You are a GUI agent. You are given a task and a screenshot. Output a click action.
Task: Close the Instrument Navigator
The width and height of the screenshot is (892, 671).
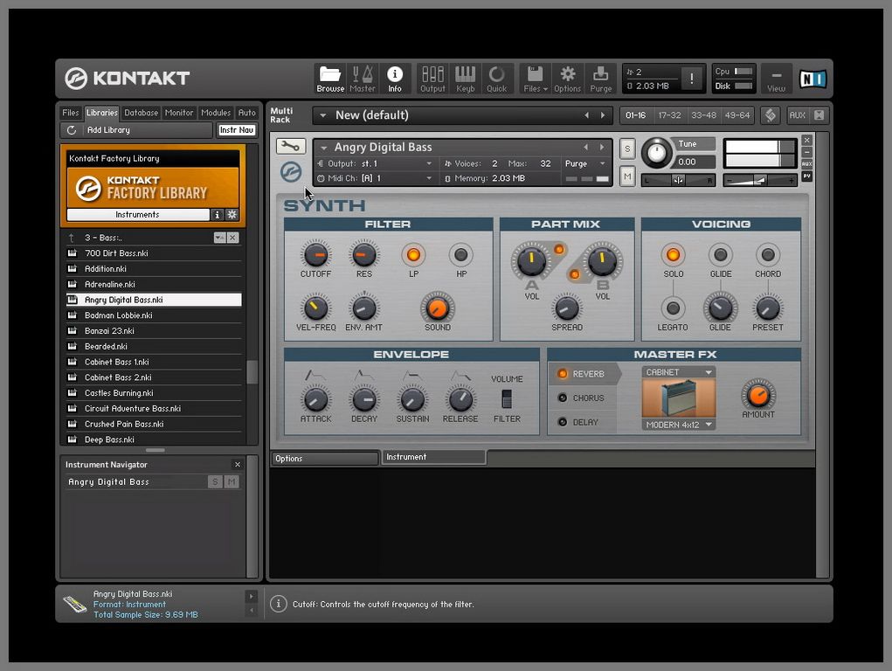238,465
